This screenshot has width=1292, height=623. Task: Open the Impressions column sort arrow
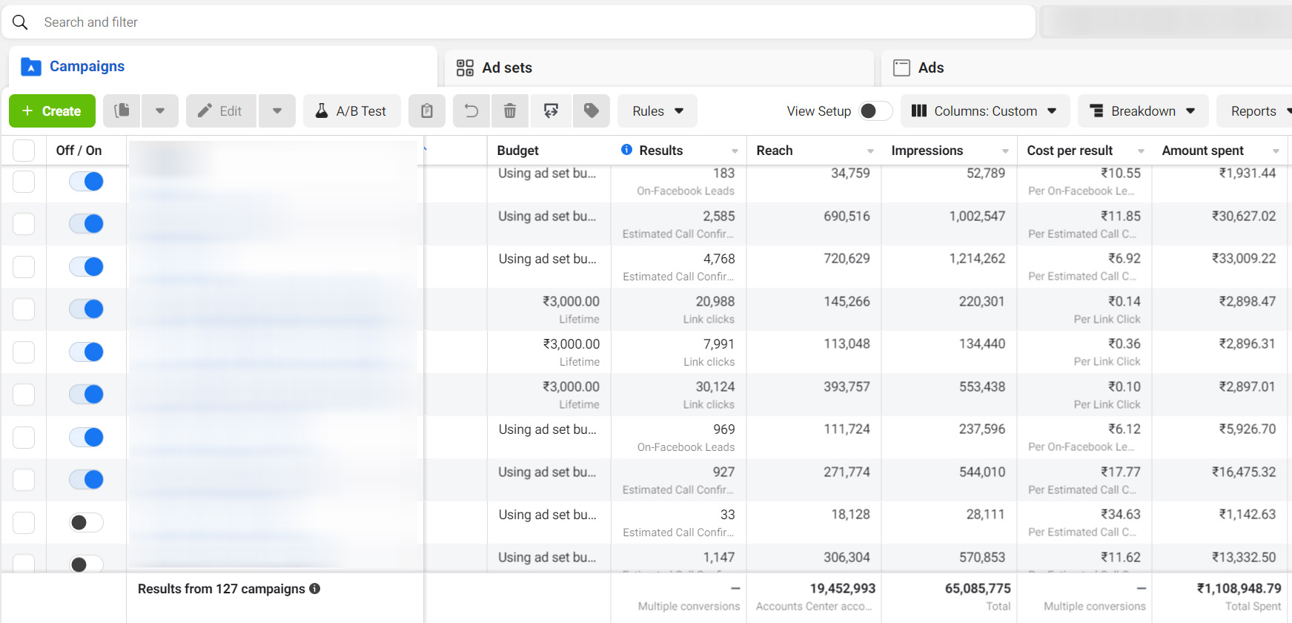pyautogui.click(x=1005, y=151)
